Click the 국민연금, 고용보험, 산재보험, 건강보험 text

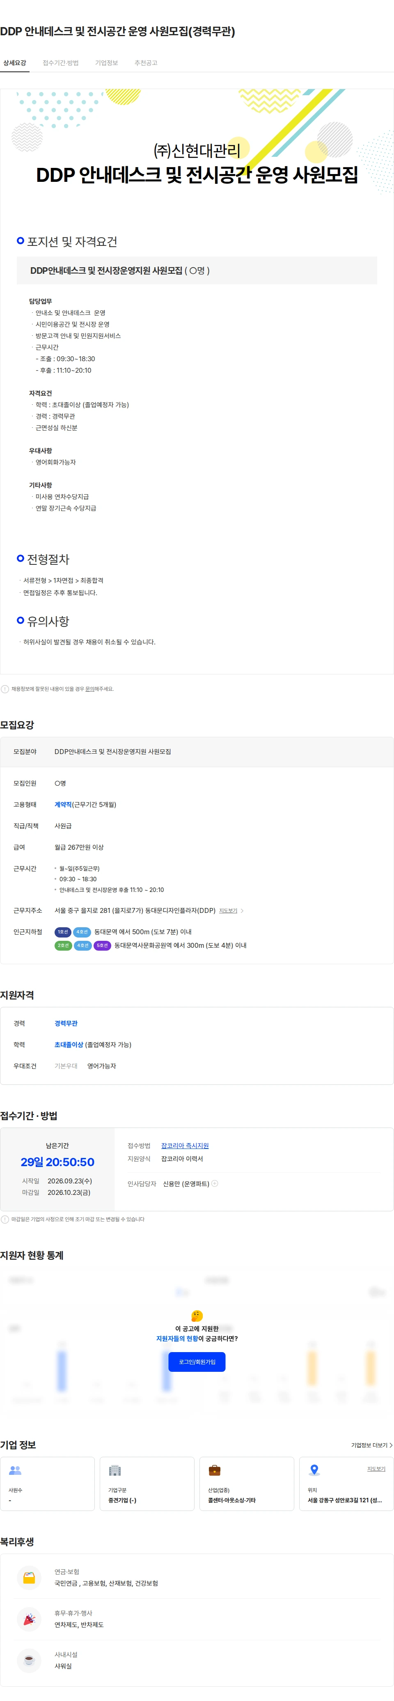(x=106, y=1584)
